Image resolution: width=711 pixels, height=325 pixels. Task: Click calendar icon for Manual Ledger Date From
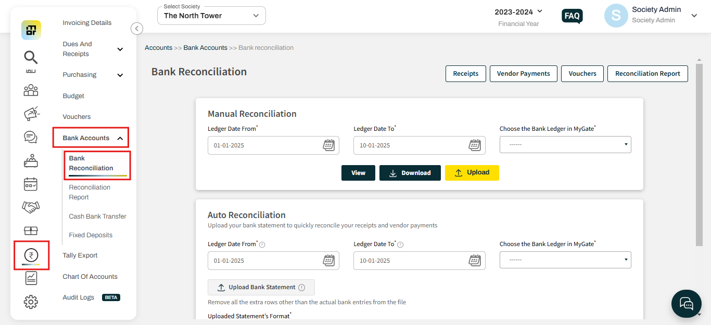328,145
